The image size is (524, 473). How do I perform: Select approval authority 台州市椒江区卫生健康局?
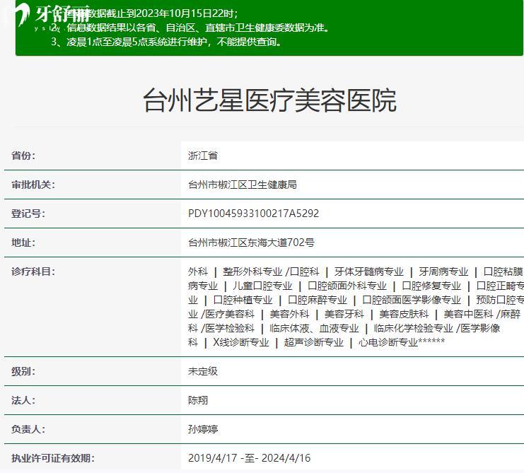[243, 185]
